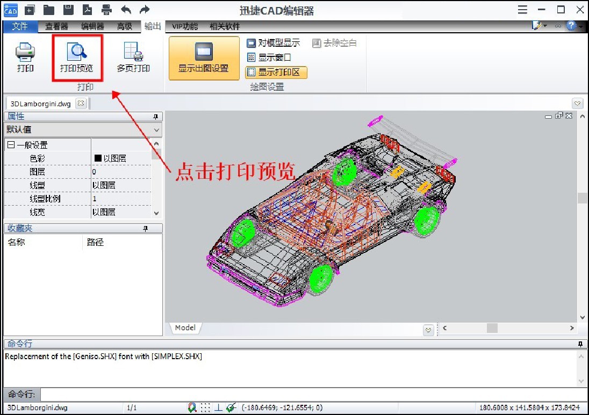Click the quick print icon in title bar
This screenshot has width=589, height=415.
(x=107, y=10)
